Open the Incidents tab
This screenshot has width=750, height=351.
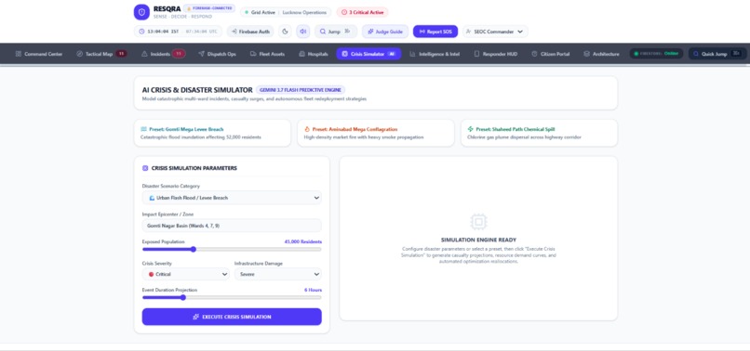pos(163,54)
